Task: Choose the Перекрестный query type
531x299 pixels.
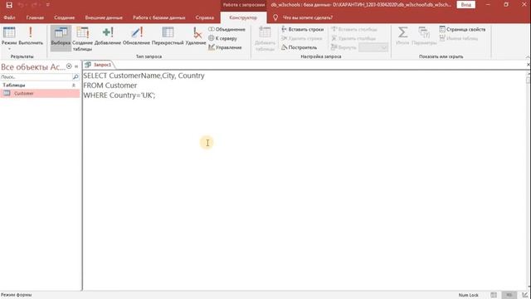Action: tap(168, 36)
